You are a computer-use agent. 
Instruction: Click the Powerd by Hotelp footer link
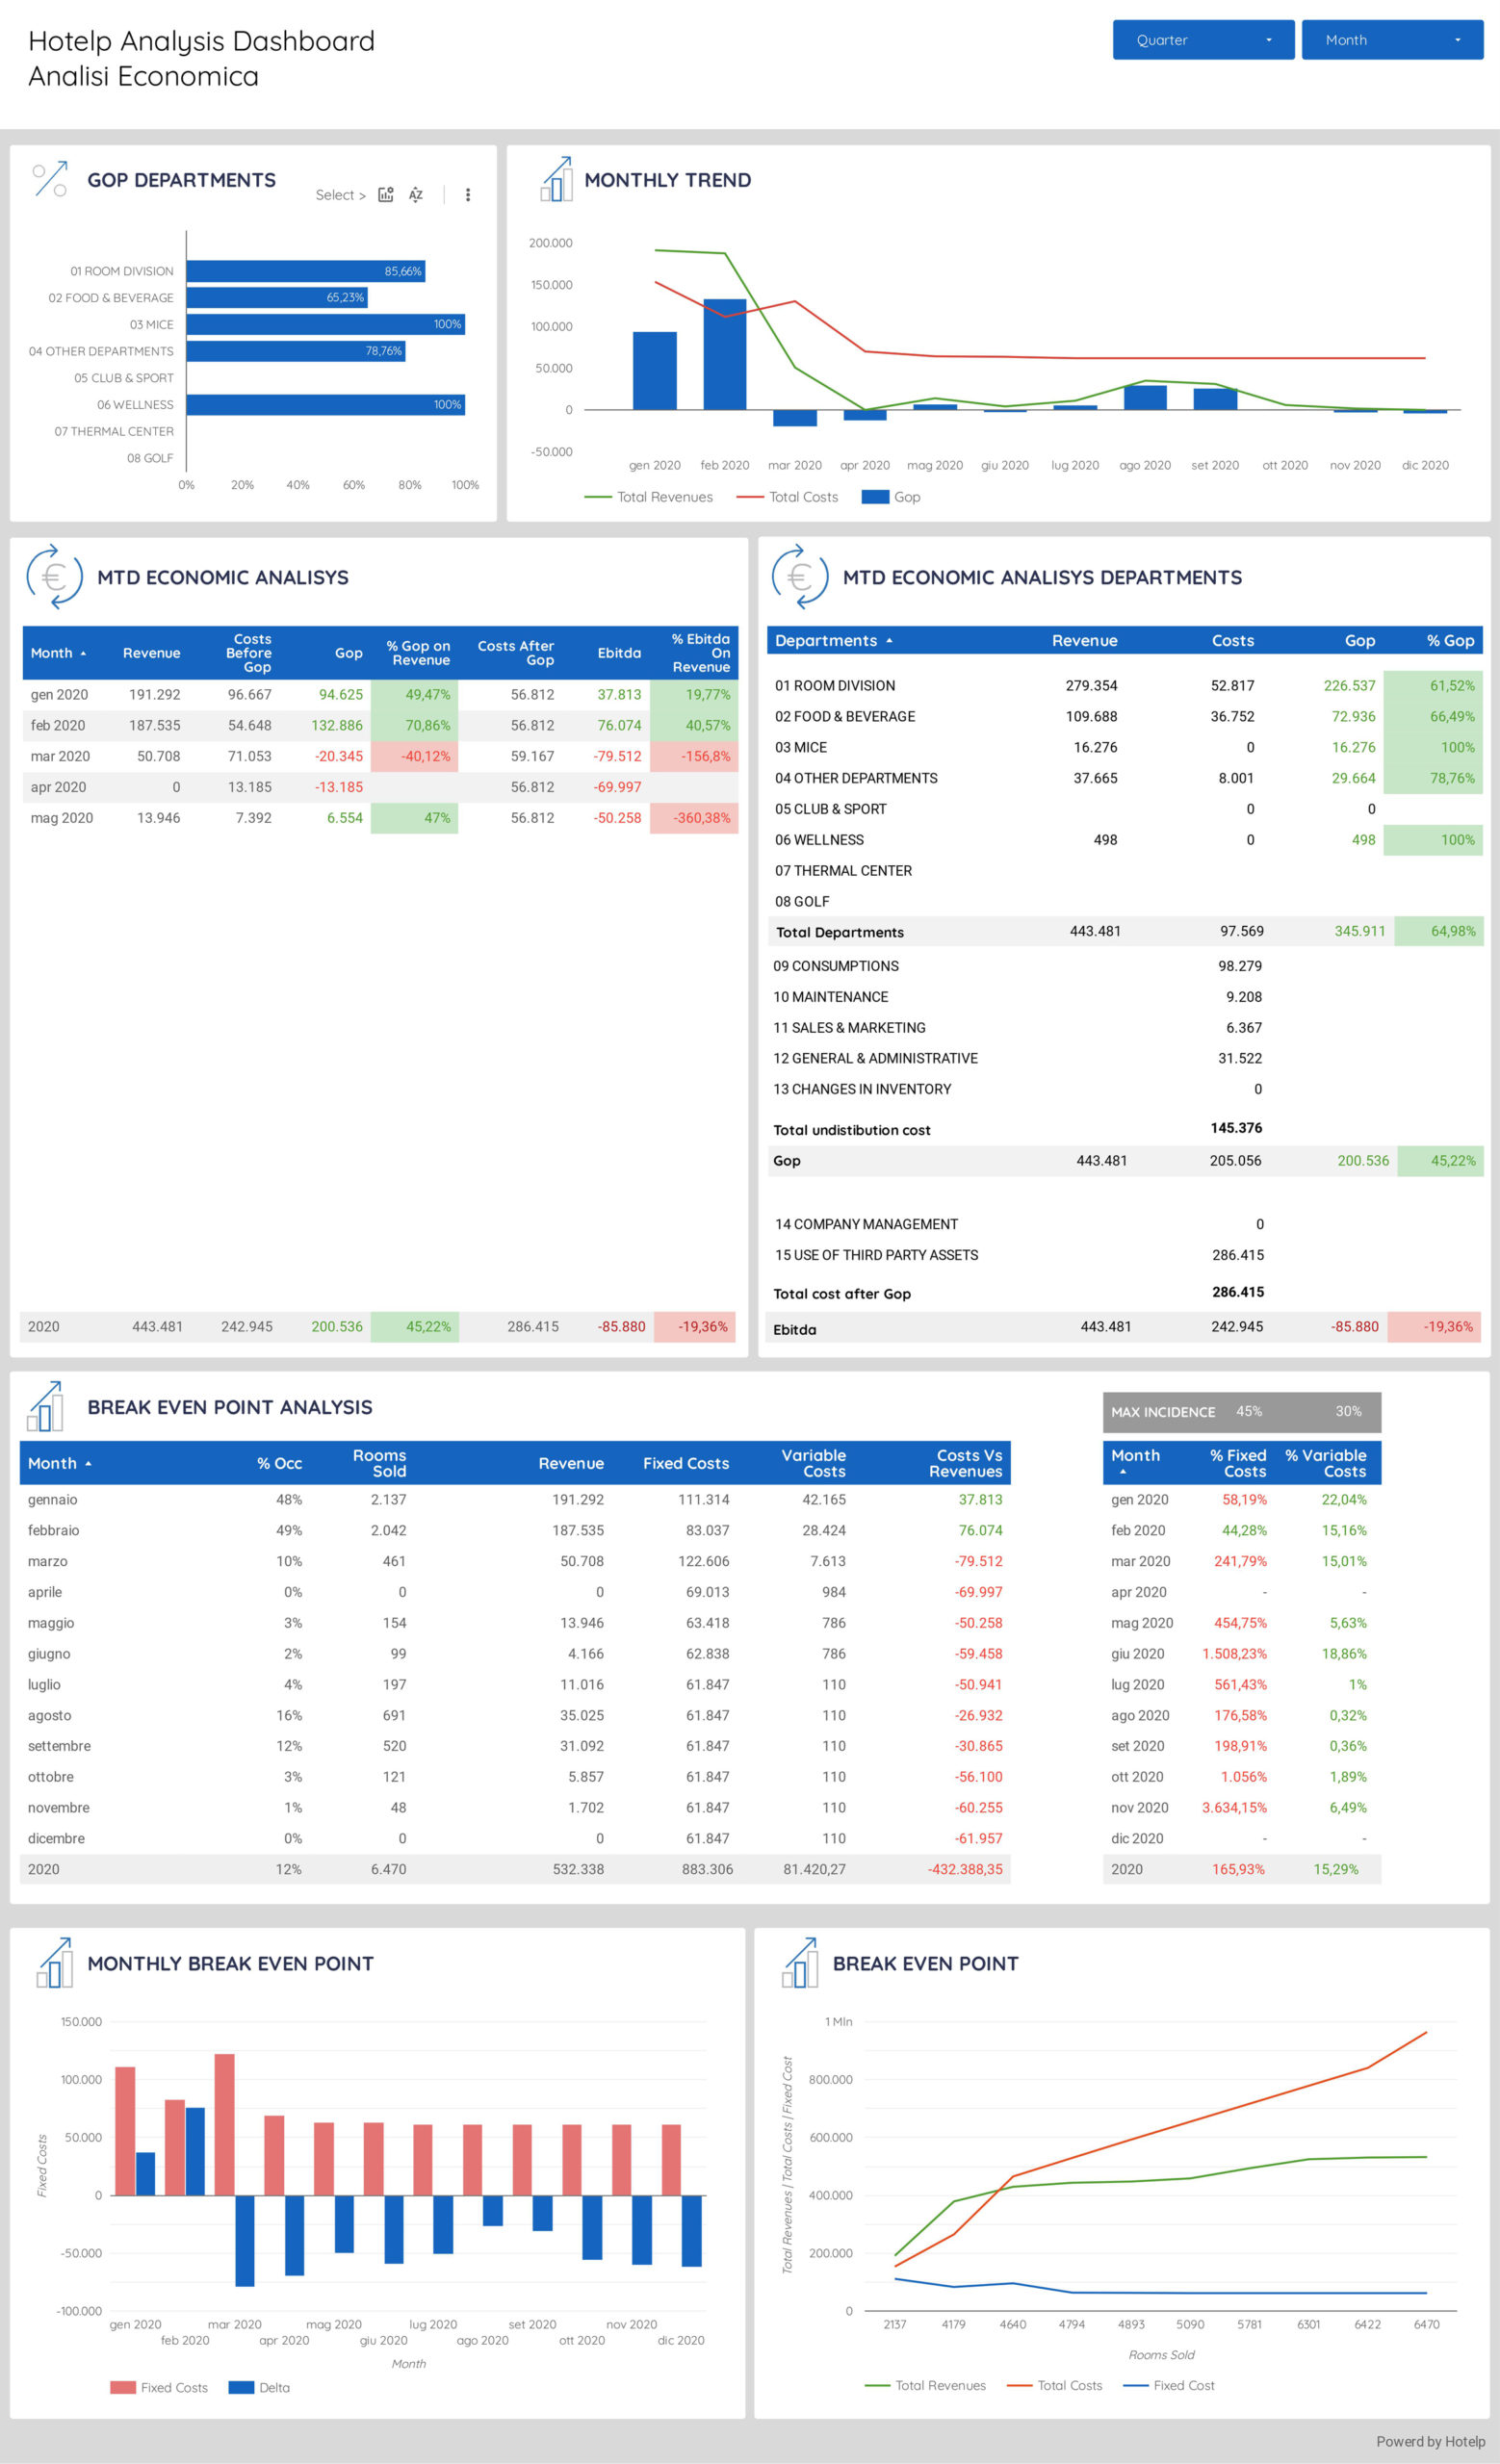pos(1430,2441)
